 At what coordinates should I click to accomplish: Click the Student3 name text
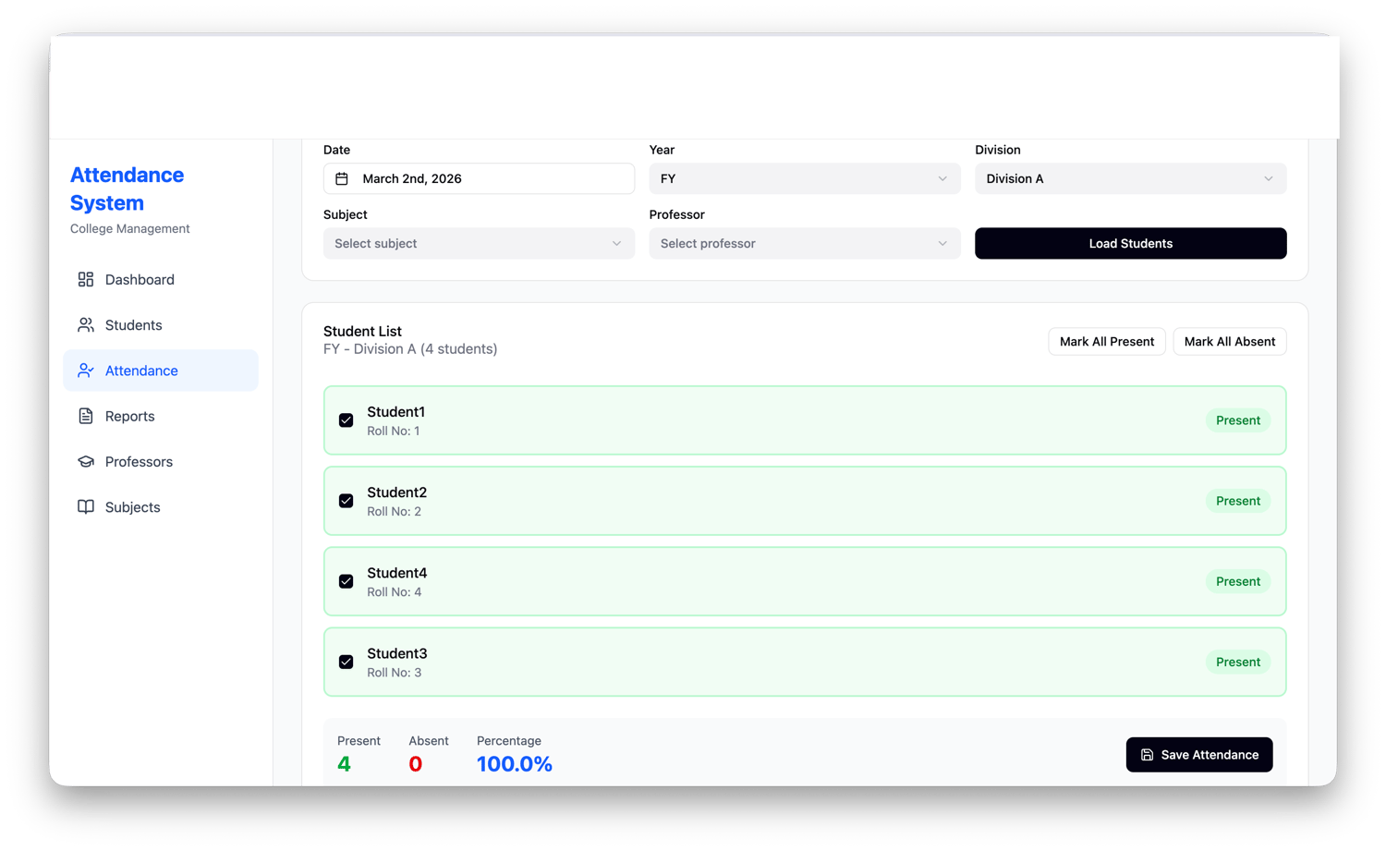click(397, 653)
